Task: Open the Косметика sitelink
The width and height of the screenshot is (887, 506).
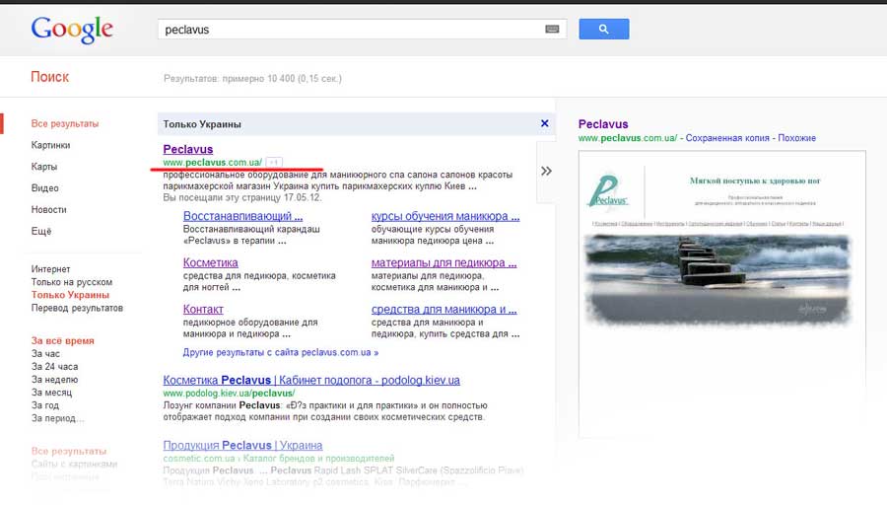Action: click(x=211, y=262)
